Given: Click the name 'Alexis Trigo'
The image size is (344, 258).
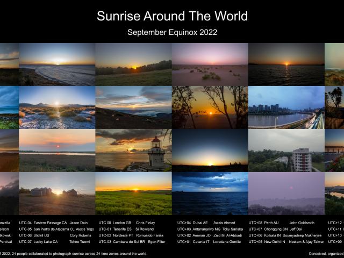Looking at the screenshot, I should (85, 229).
